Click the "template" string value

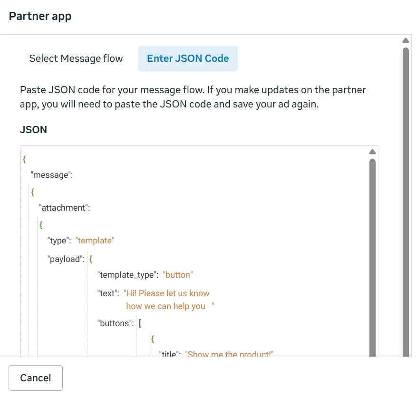point(95,241)
